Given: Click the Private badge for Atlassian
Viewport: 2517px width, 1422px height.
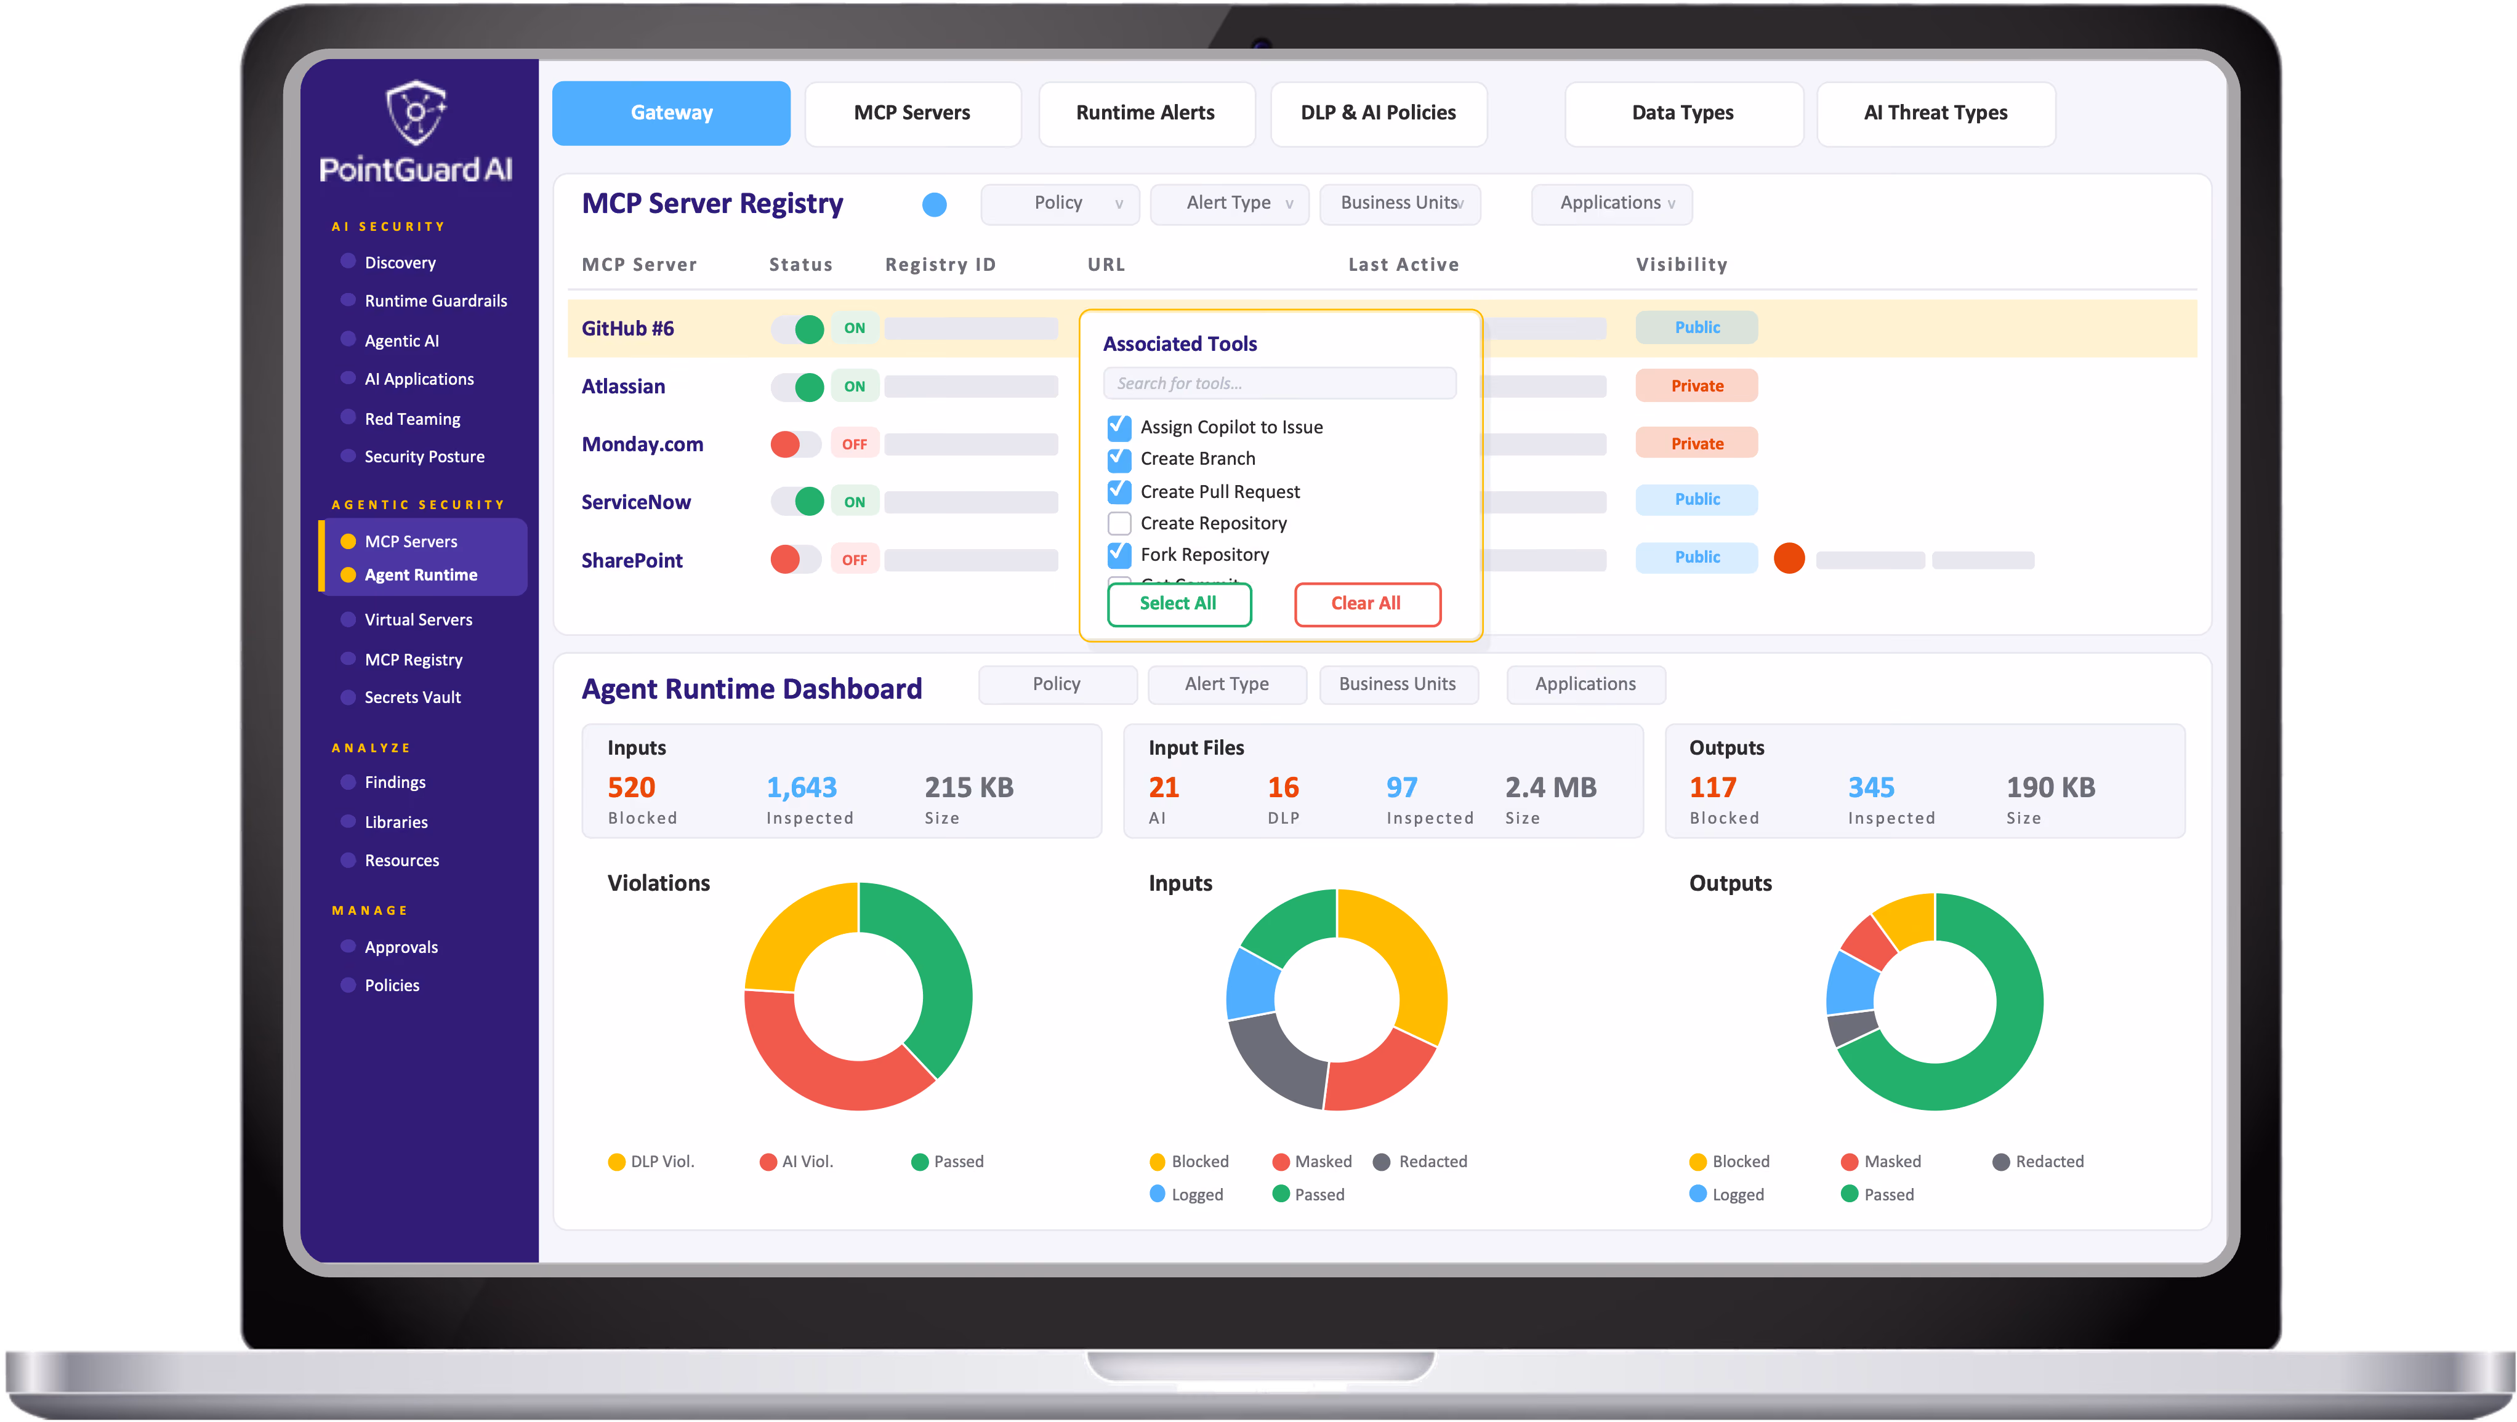Looking at the screenshot, I should pyautogui.click(x=1697, y=386).
